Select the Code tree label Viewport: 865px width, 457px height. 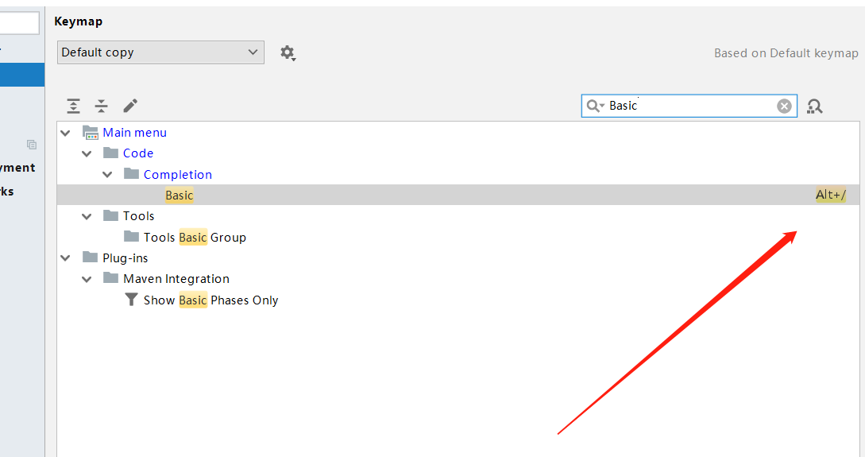pos(138,153)
